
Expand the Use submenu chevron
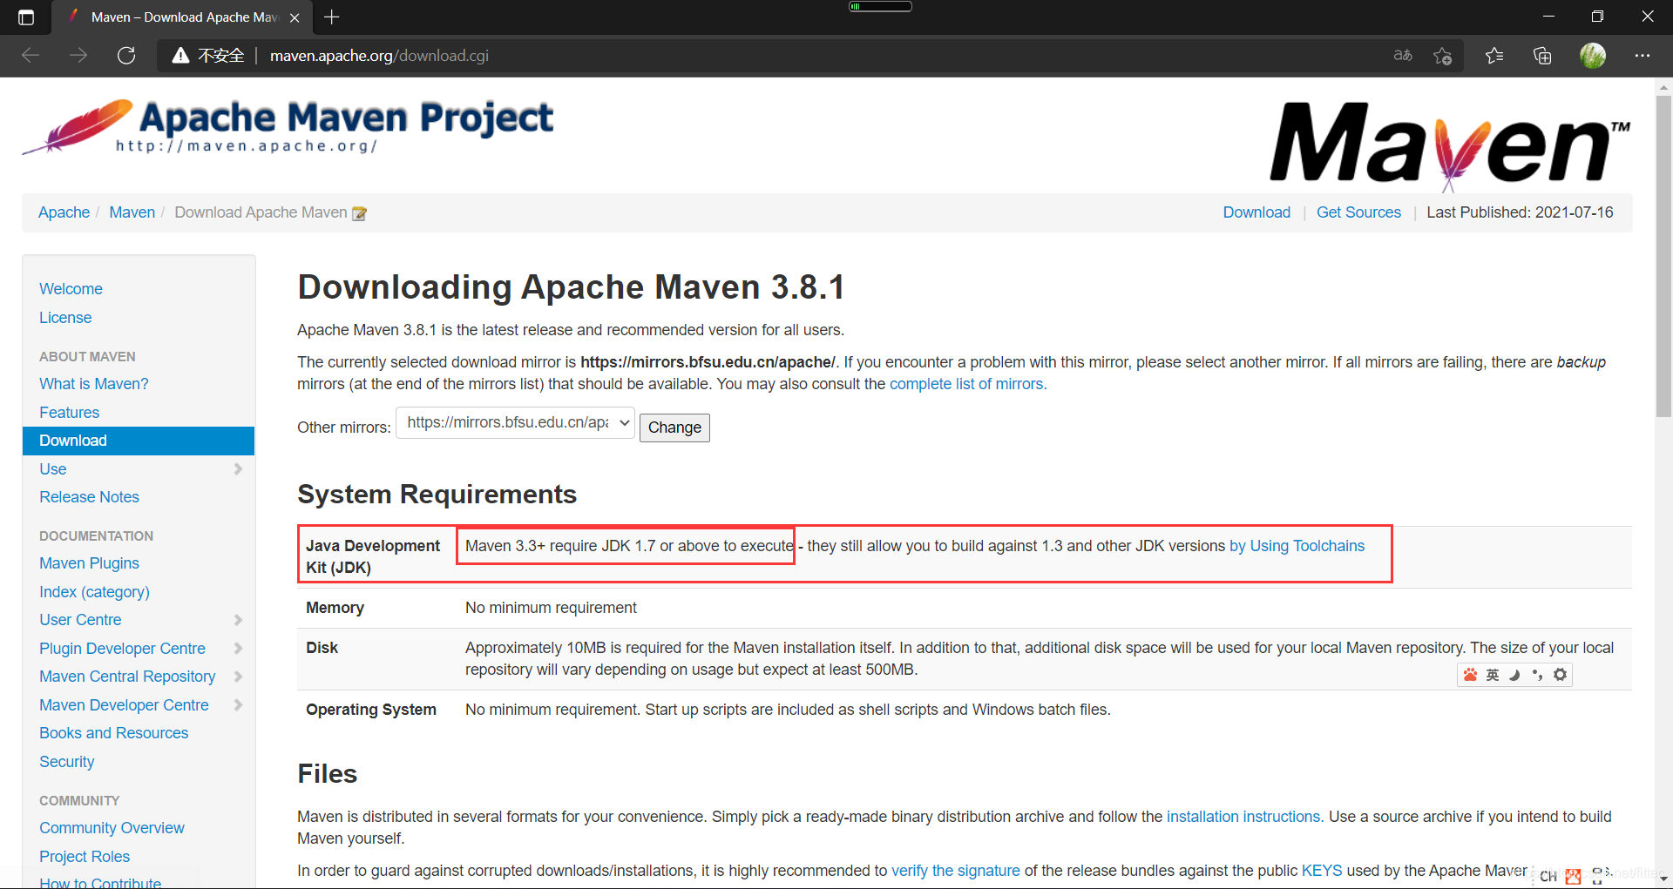238,469
